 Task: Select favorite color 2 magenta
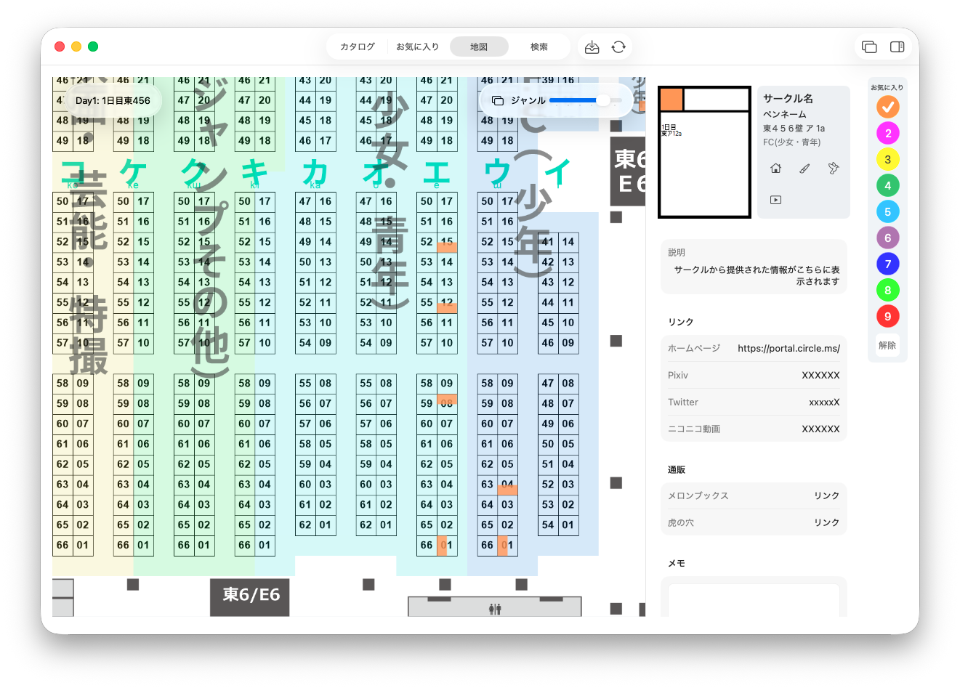887,134
